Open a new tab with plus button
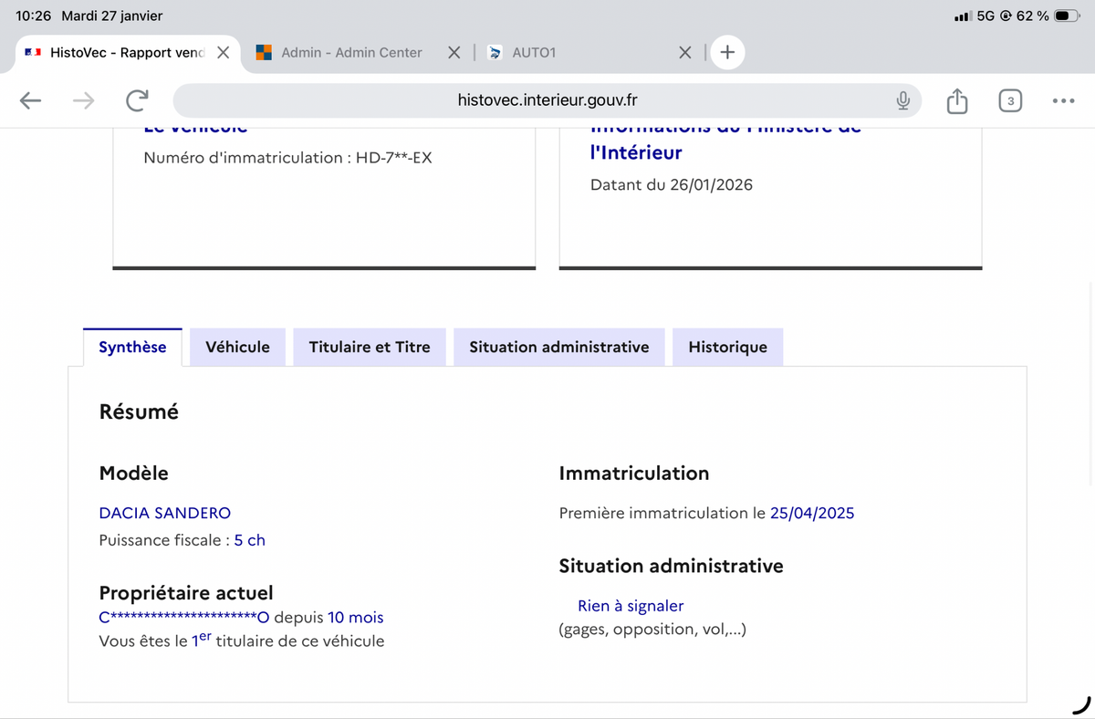This screenshot has width=1095, height=719. coord(727,53)
